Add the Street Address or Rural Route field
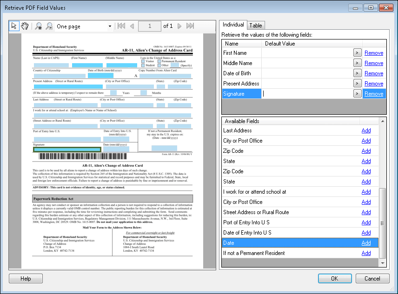The height and width of the screenshot is (294, 398). point(366,212)
